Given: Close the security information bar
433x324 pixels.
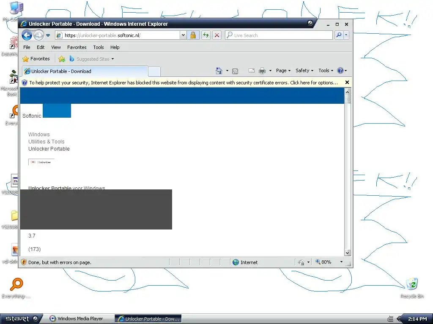Looking at the screenshot, I should [347, 82].
